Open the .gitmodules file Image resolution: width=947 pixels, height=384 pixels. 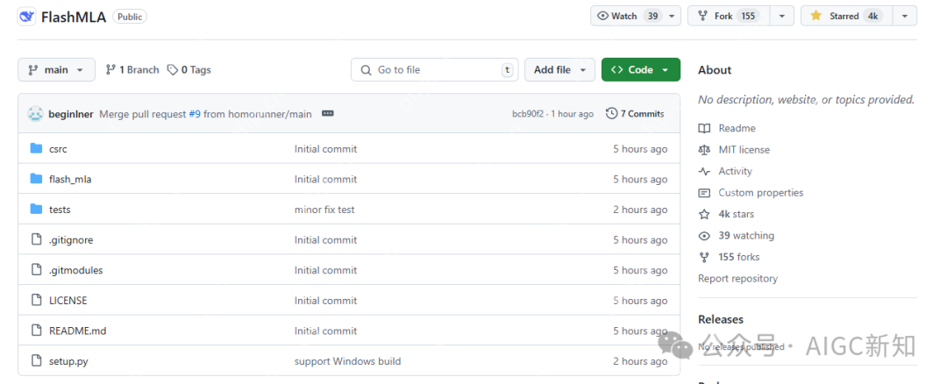(75, 270)
